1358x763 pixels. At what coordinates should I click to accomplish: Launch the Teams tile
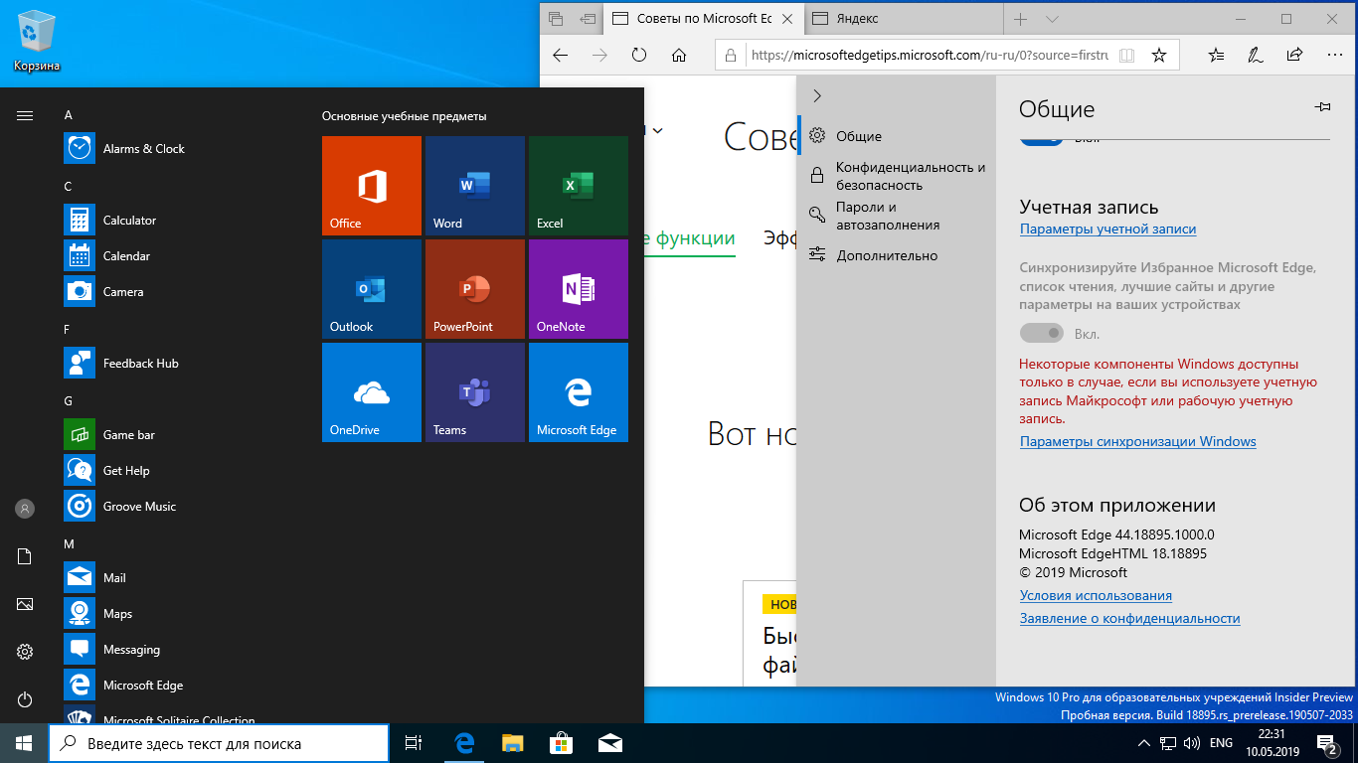tap(475, 392)
